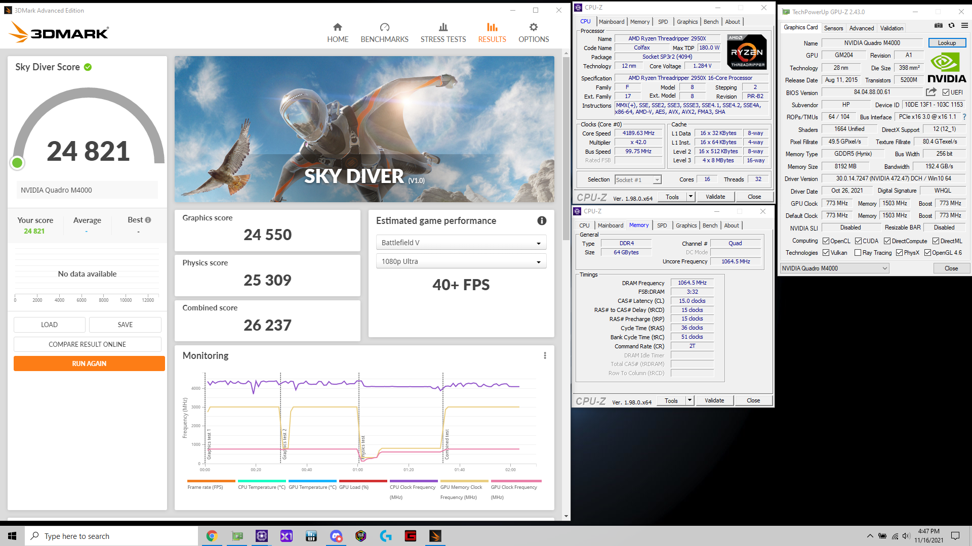Toggle the PhysX checkbox in GPU-Z

tap(899, 253)
